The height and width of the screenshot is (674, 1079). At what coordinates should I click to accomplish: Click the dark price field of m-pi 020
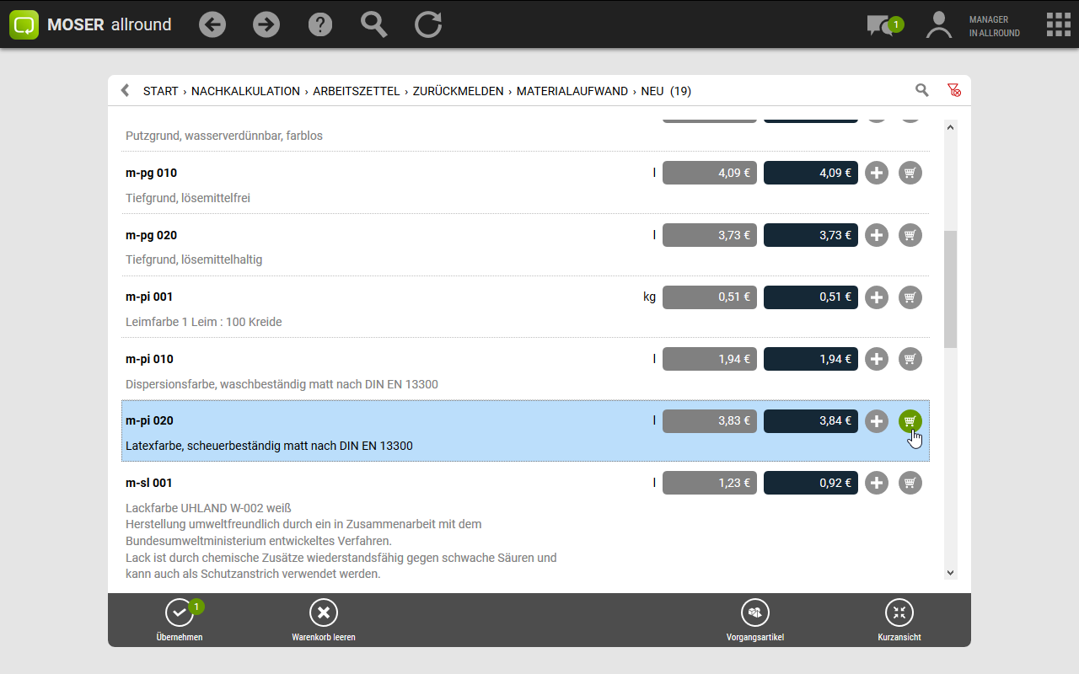(x=810, y=421)
